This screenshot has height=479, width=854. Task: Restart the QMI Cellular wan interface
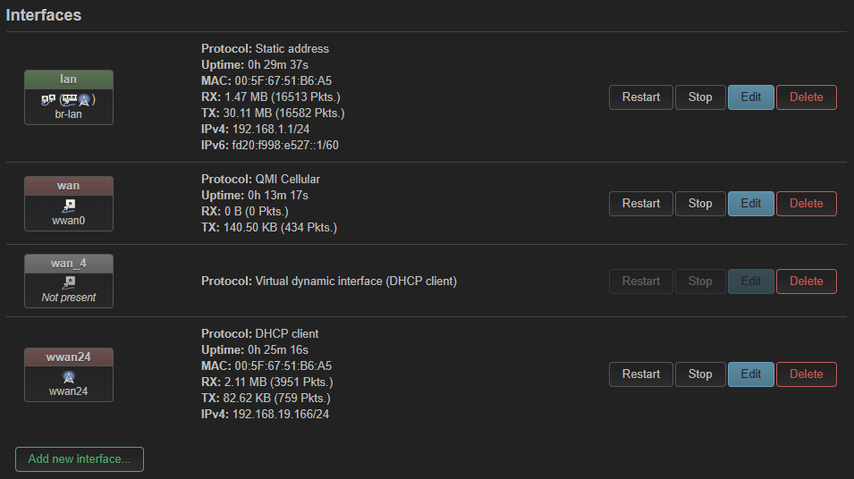point(641,204)
